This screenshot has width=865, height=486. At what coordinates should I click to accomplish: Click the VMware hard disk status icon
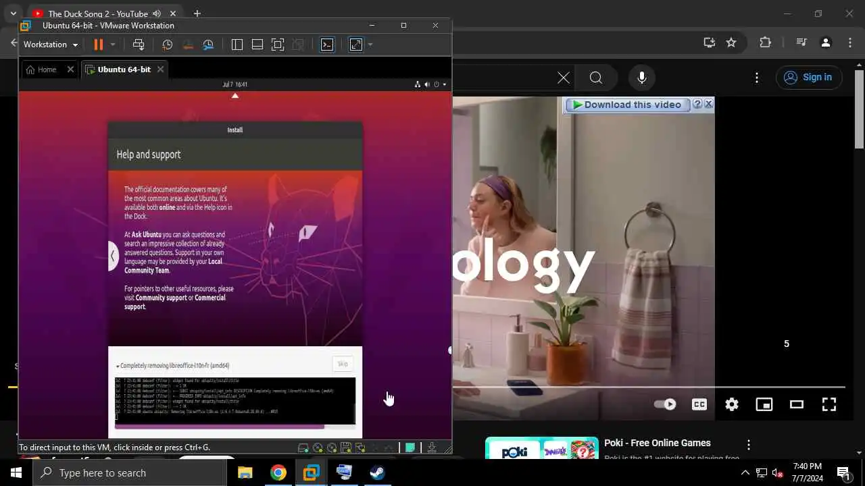(303, 448)
